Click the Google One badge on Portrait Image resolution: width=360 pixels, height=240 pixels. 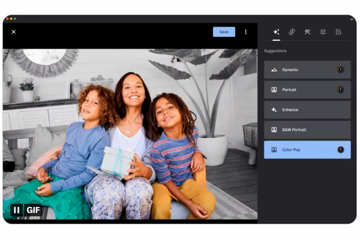(x=340, y=90)
